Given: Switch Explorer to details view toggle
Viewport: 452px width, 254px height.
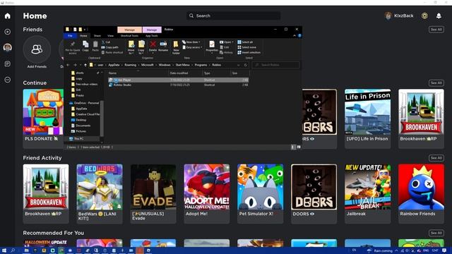Looking at the screenshot, I should (x=293, y=147).
